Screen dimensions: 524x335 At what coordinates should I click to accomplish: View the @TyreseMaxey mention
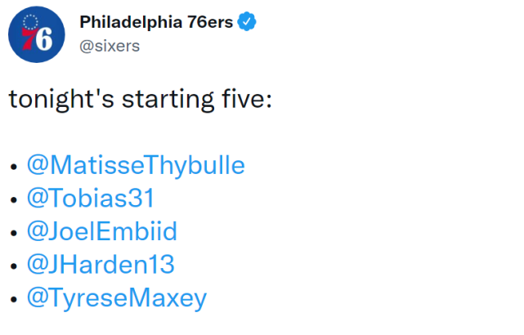click(x=117, y=298)
